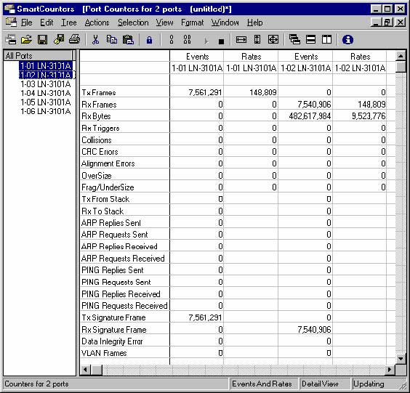Viewport: 410px width, 393px height.
Task: Click the Tx Frames row label
Action: coord(99,92)
